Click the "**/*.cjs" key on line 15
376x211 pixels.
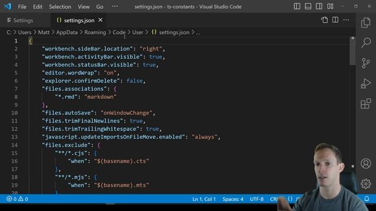71,153
